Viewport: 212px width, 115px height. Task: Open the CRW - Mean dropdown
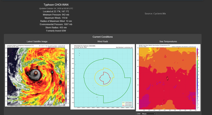tap(146, 114)
